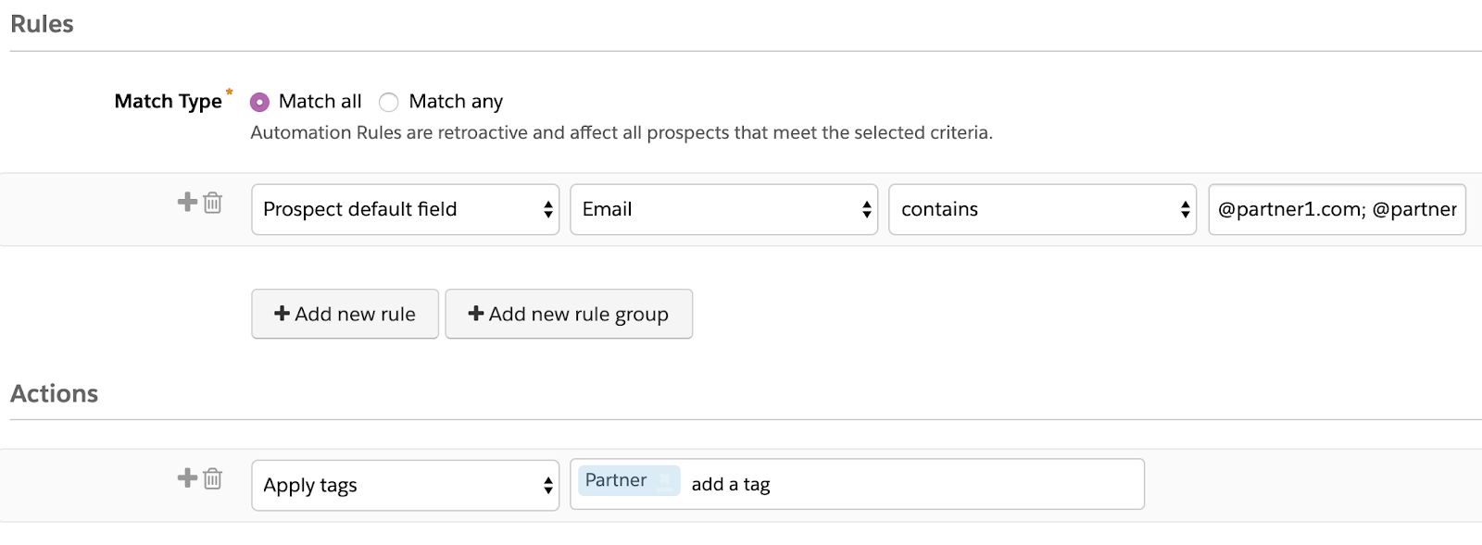1482x545 pixels.
Task: Click the Rules section heading
Action: click(x=42, y=24)
